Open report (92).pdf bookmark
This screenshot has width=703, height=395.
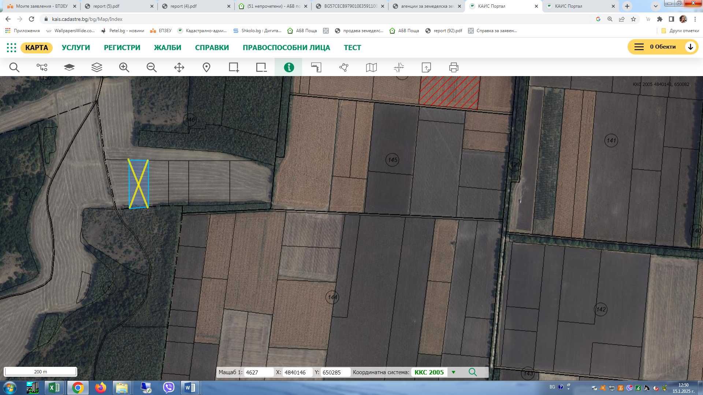tap(444, 31)
